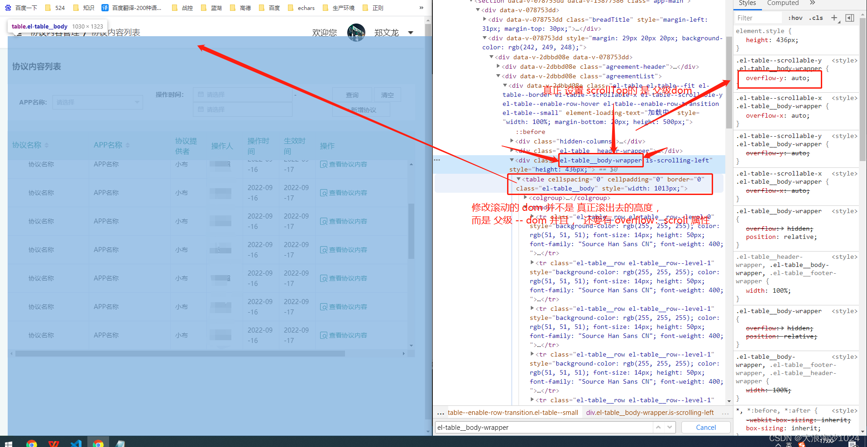Open the 蓝湖 bookmark folder

click(211, 8)
